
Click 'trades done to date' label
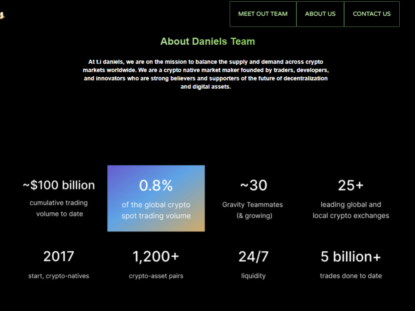(351, 276)
